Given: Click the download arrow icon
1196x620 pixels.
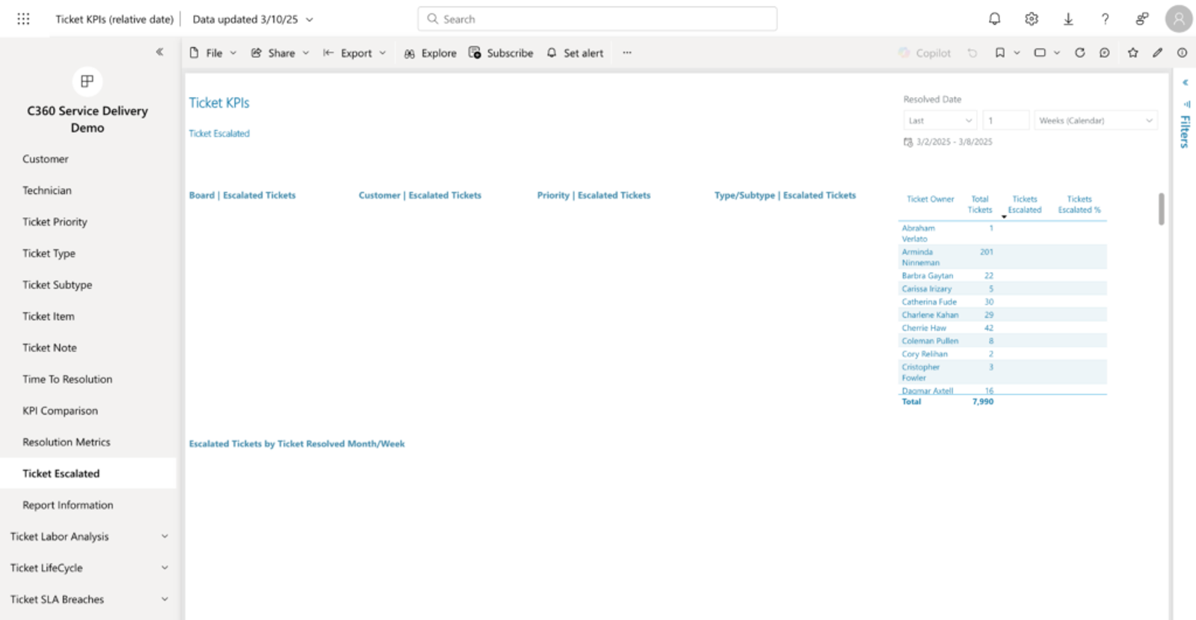Looking at the screenshot, I should pyautogui.click(x=1068, y=19).
